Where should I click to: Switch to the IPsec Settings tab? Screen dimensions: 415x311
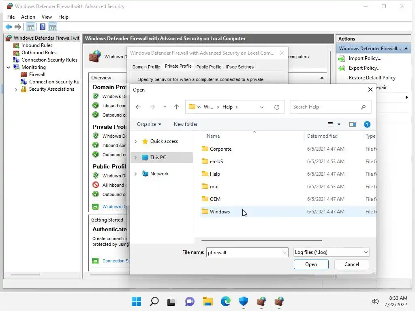coord(240,67)
